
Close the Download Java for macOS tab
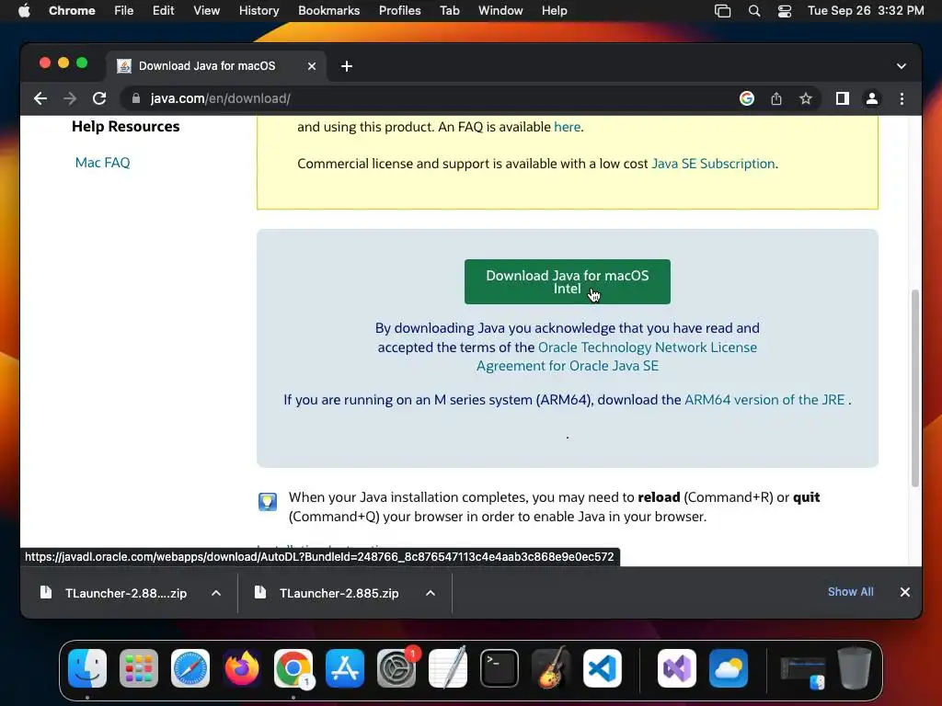(312, 66)
